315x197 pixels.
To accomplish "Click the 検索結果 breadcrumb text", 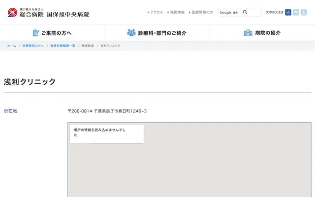I will click(88, 46).
